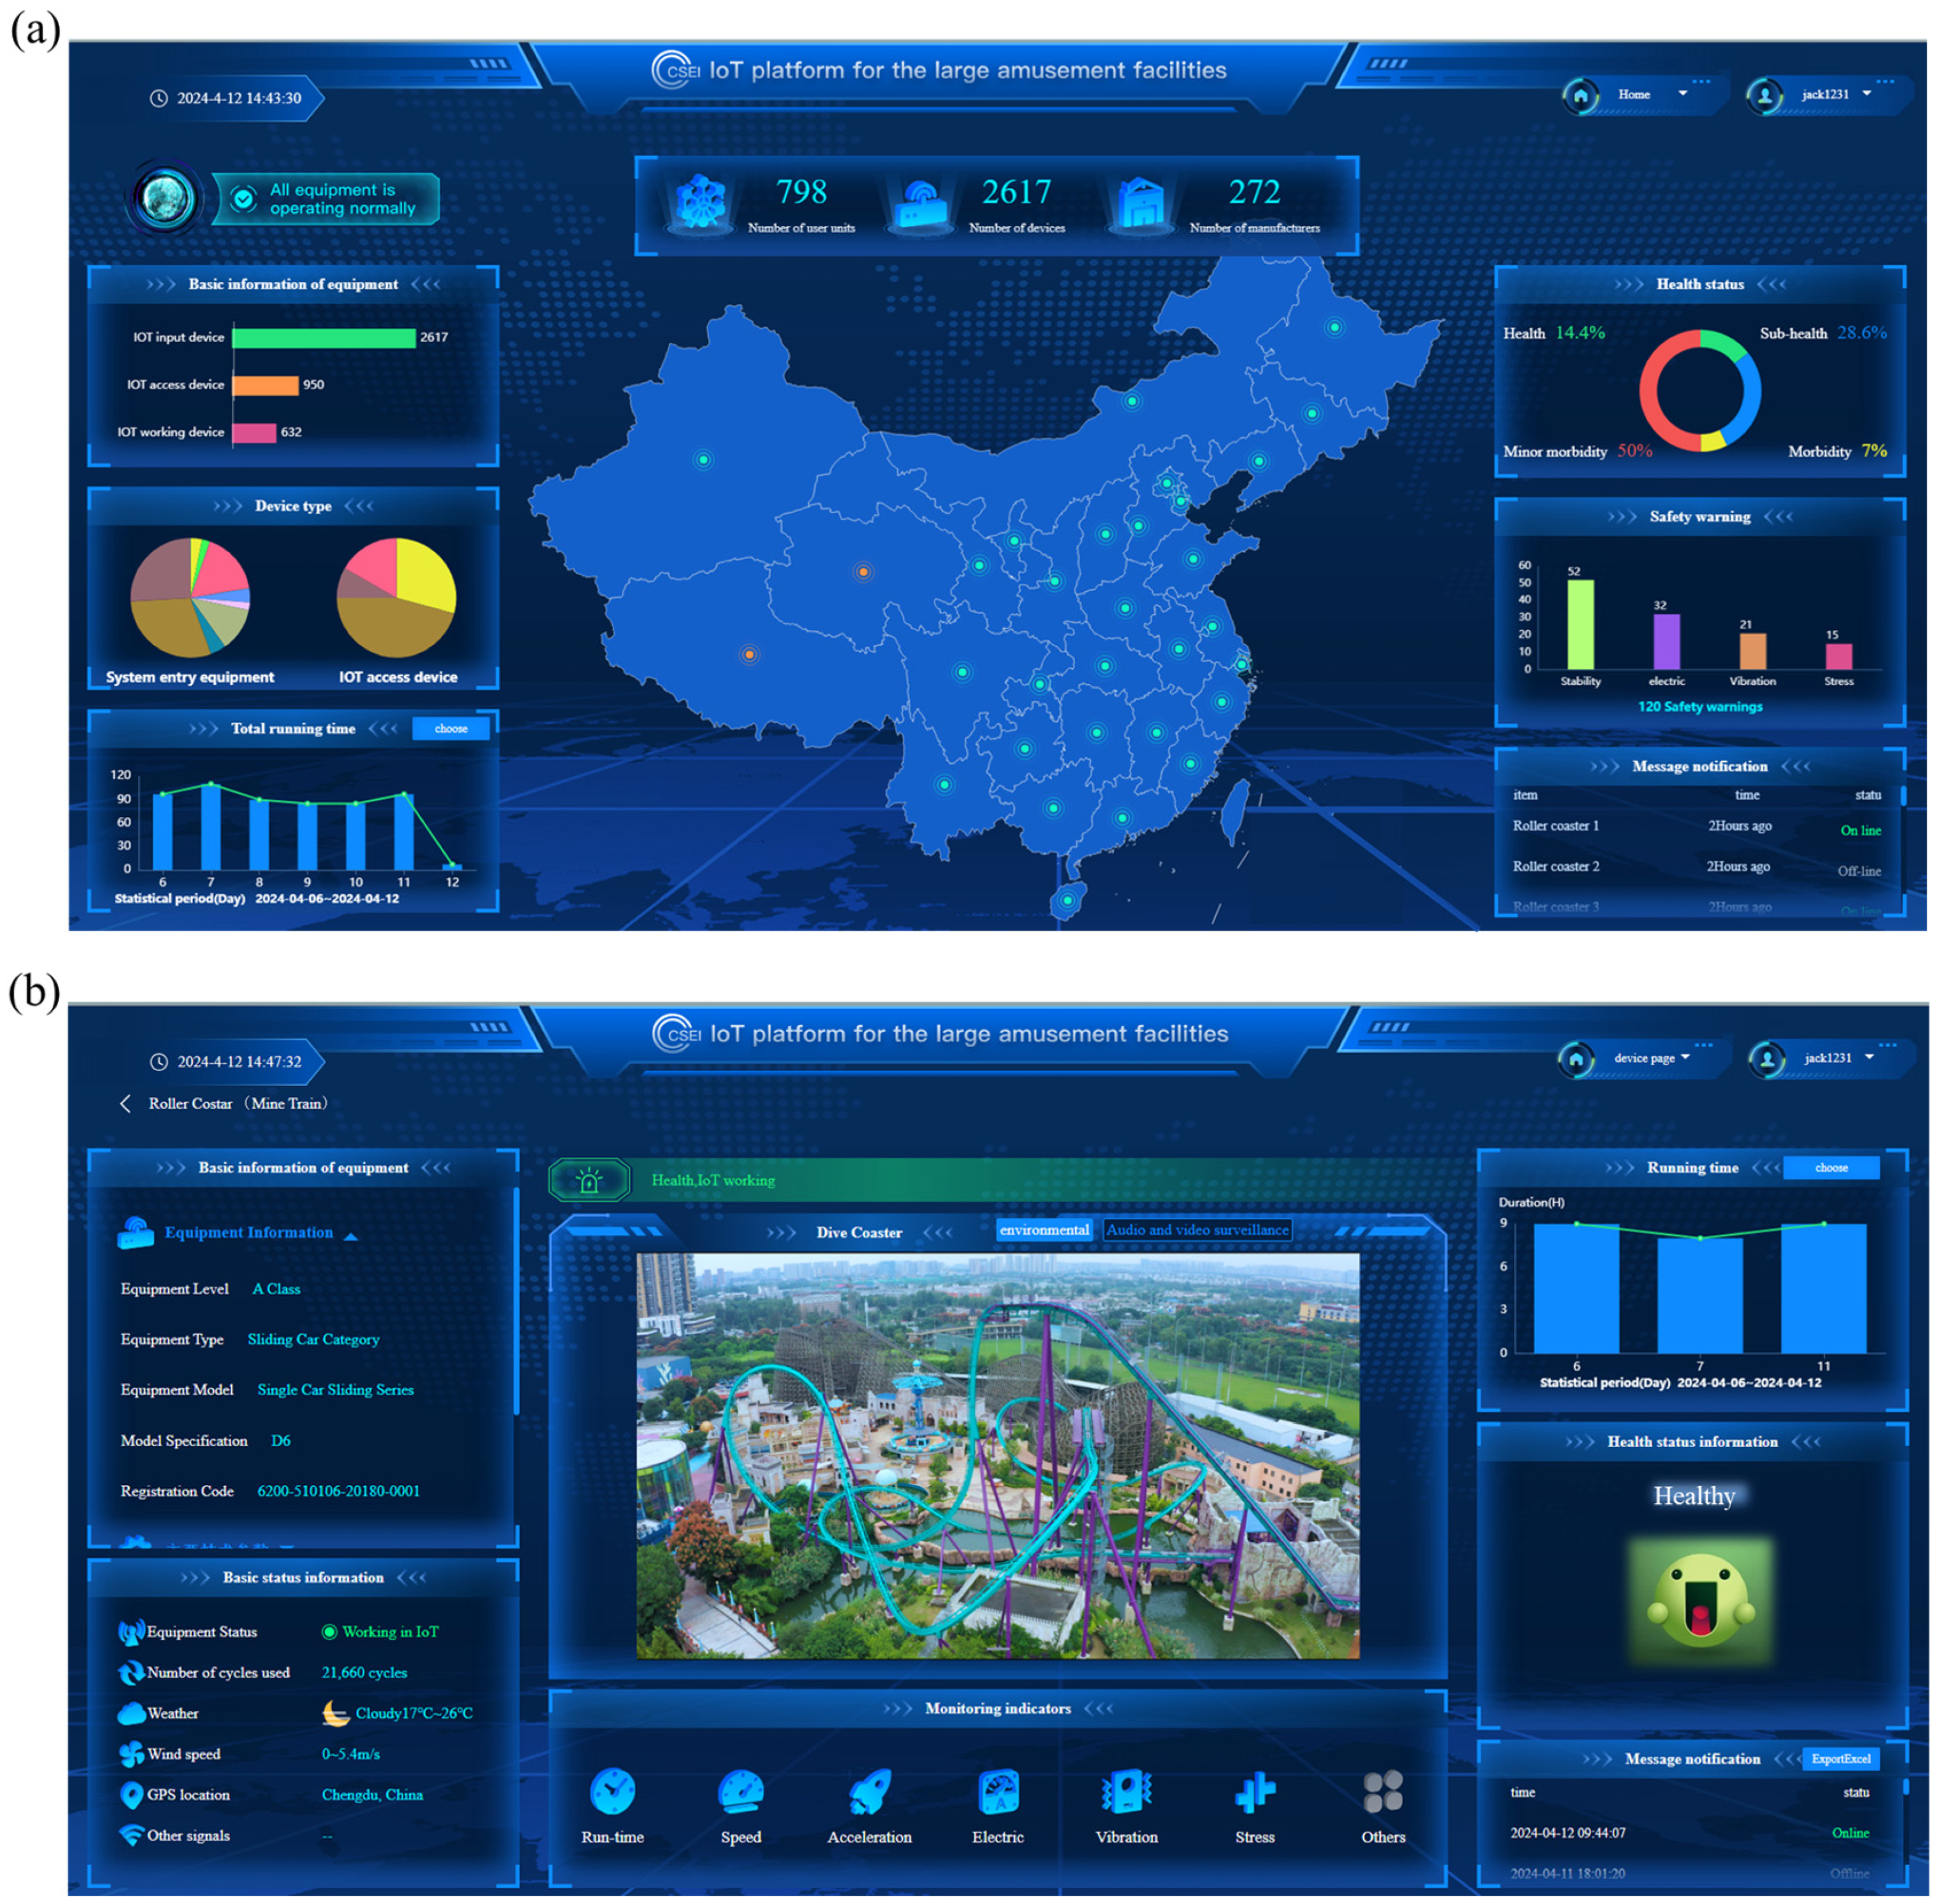Click the back arrow beside Roller Costar

125,1103
